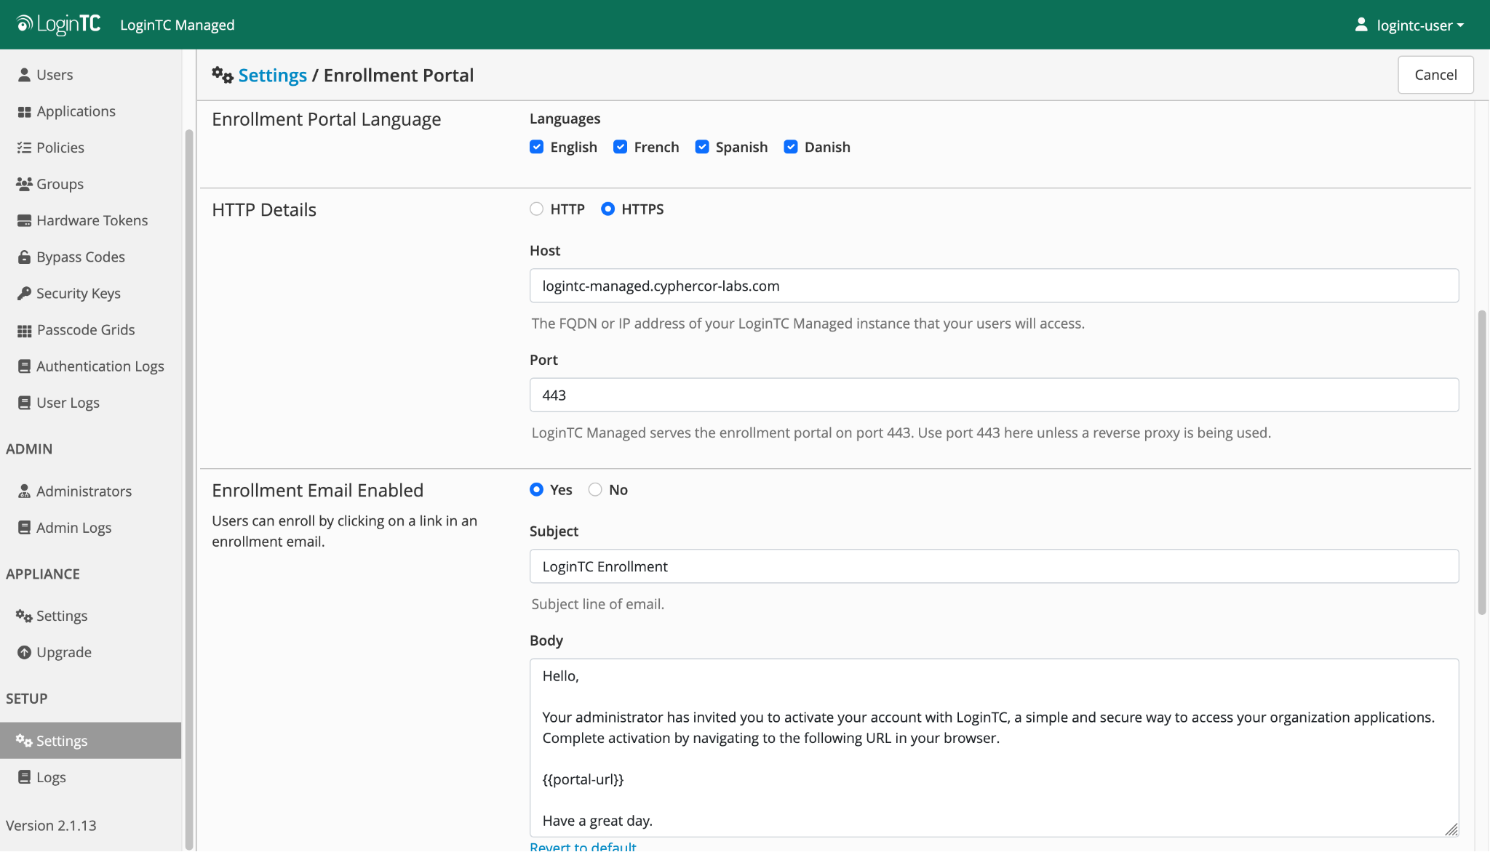
Task: Select No for Enrollment Email Enabled
Action: pyautogui.click(x=595, y=490)
